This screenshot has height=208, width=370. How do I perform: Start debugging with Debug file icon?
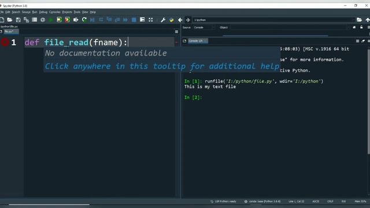tap(92, 20)
